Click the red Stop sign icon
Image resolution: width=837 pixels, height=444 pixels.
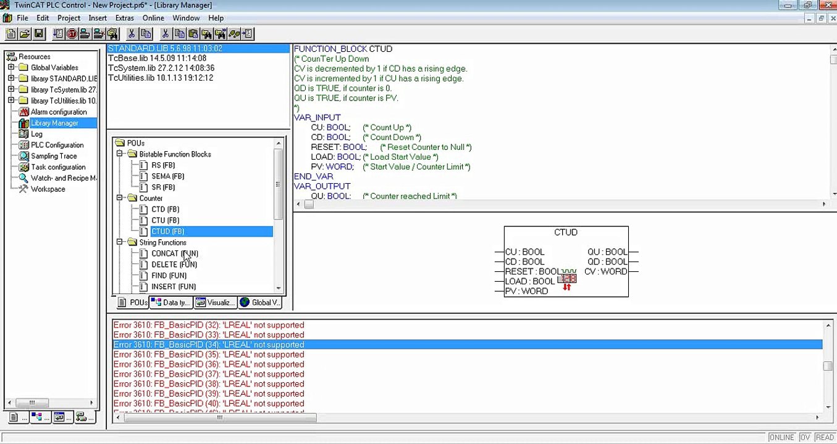[72, 34]
